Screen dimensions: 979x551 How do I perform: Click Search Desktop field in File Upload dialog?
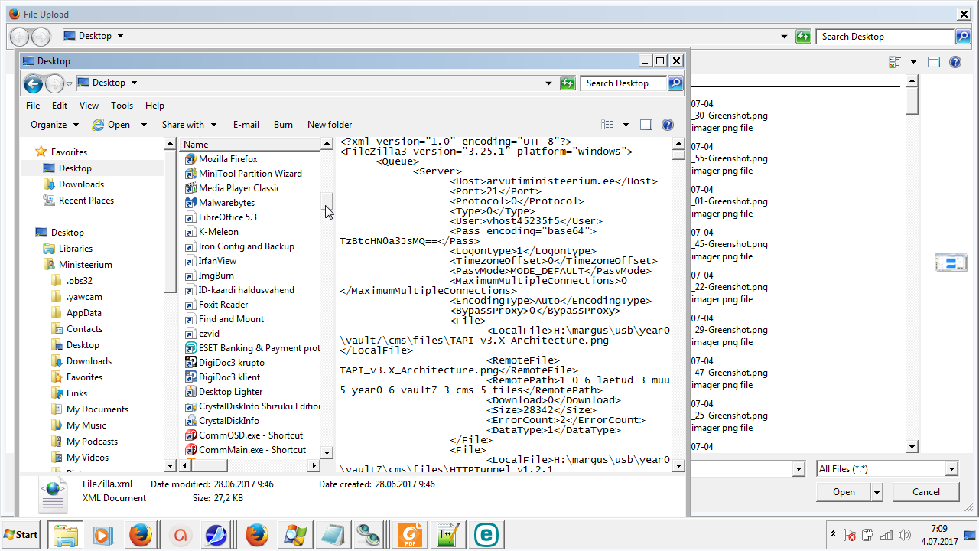[x=885, y=37]
